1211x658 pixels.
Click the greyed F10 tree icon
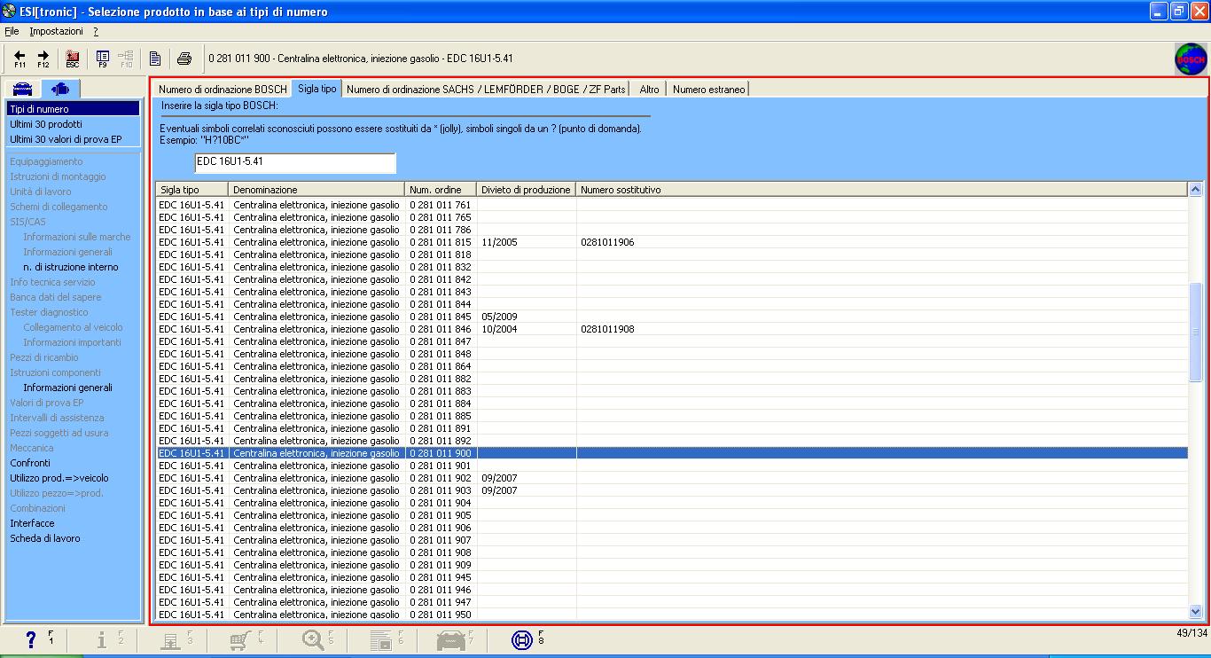126,59
